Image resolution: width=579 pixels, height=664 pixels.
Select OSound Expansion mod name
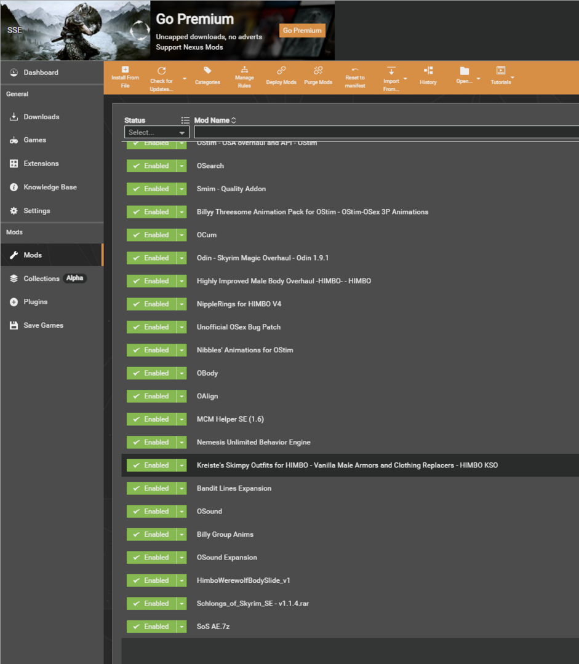[227, 558]
